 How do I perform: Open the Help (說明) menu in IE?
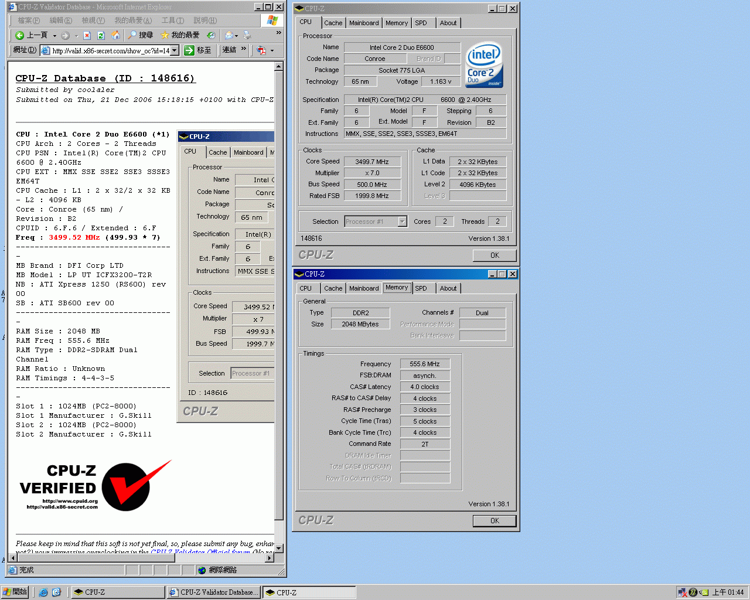(x=204, y=21)
